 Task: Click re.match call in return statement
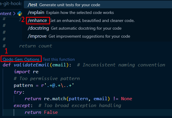pyautogui.click(x=77, y=99)
